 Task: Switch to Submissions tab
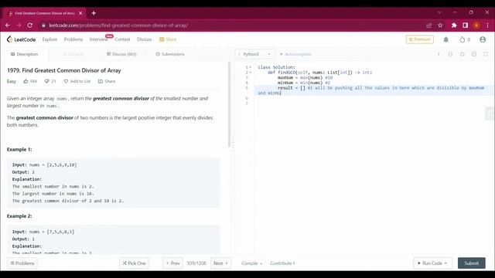click(170, 54)
